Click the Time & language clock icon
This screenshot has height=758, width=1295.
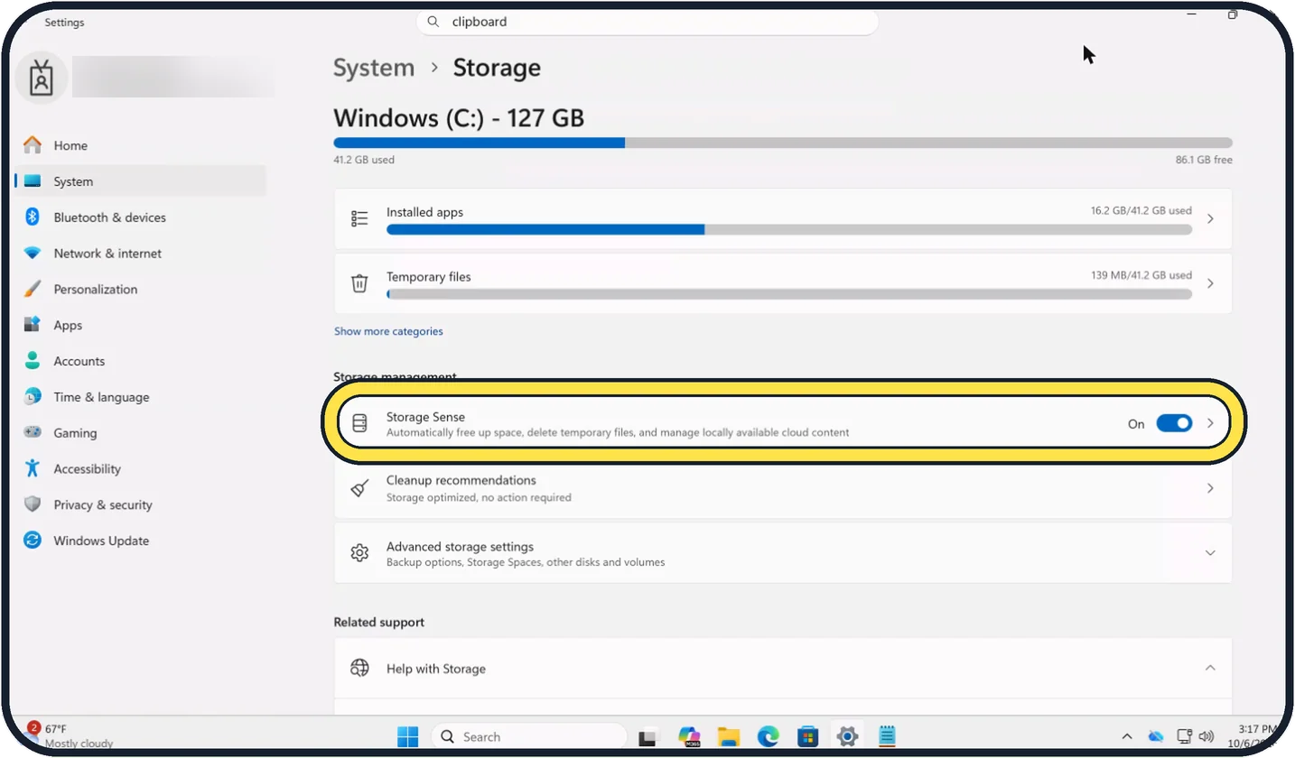point(33,397)
